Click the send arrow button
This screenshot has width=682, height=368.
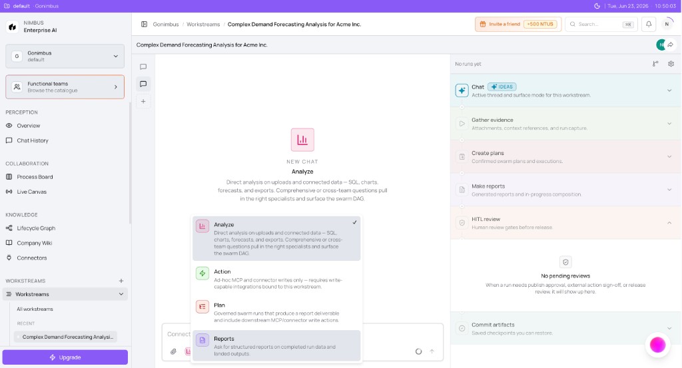(x=432, y=351)
